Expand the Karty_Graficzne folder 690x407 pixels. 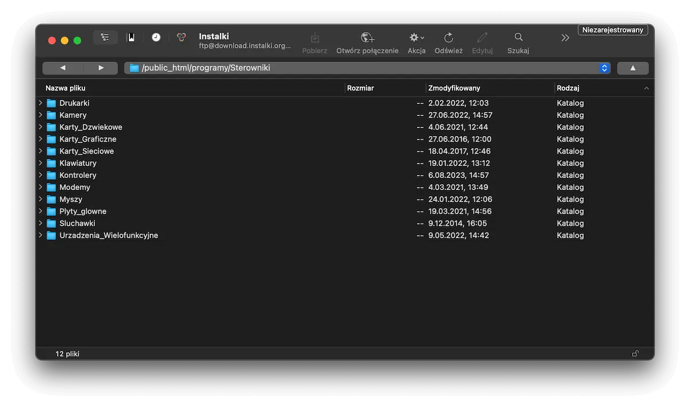pyautogui.click(x=39, y=139)
